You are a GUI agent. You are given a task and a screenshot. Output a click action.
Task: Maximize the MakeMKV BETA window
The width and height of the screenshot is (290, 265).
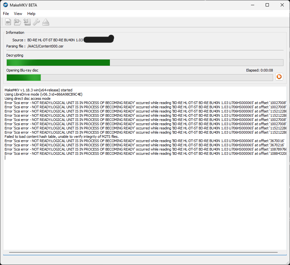click(267, 5)
